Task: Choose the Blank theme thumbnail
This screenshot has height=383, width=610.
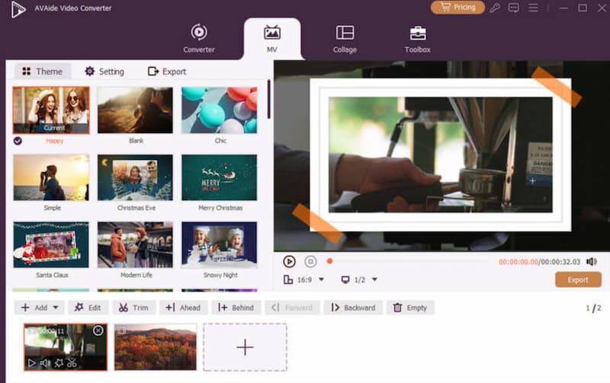Action: pyautogui.click(x=135, y=110)
